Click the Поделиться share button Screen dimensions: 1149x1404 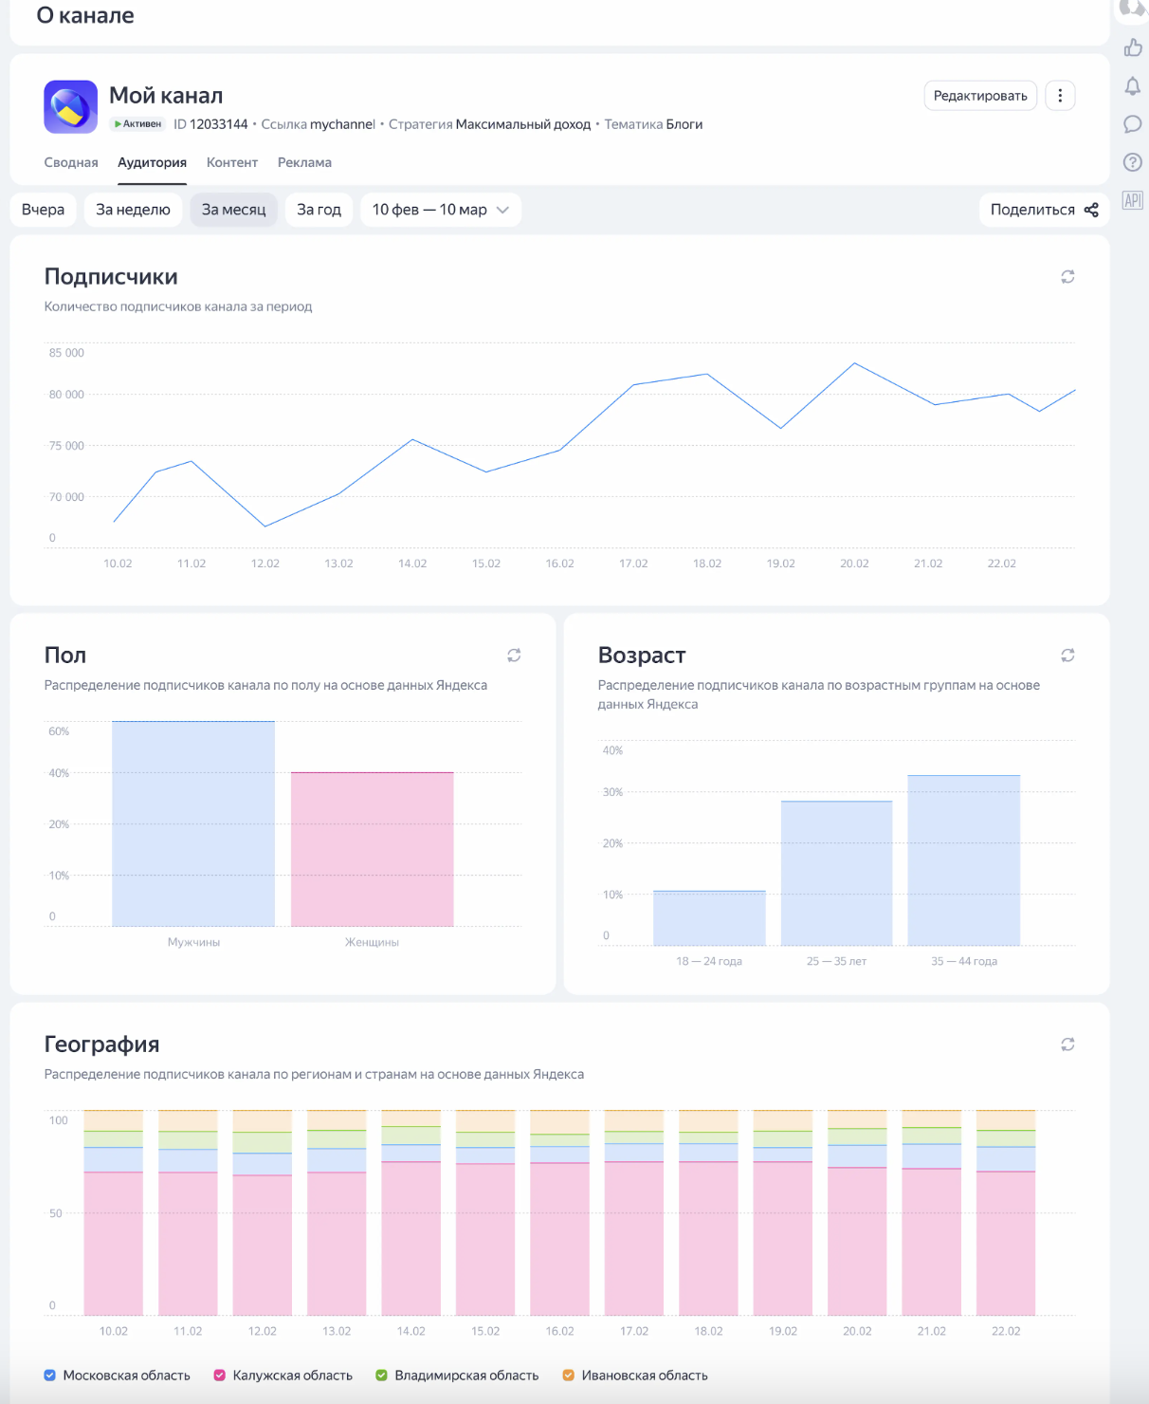[1044, 210]
